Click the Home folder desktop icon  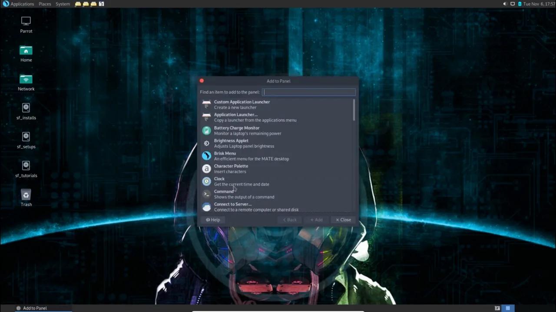click(x=26, y=50)
